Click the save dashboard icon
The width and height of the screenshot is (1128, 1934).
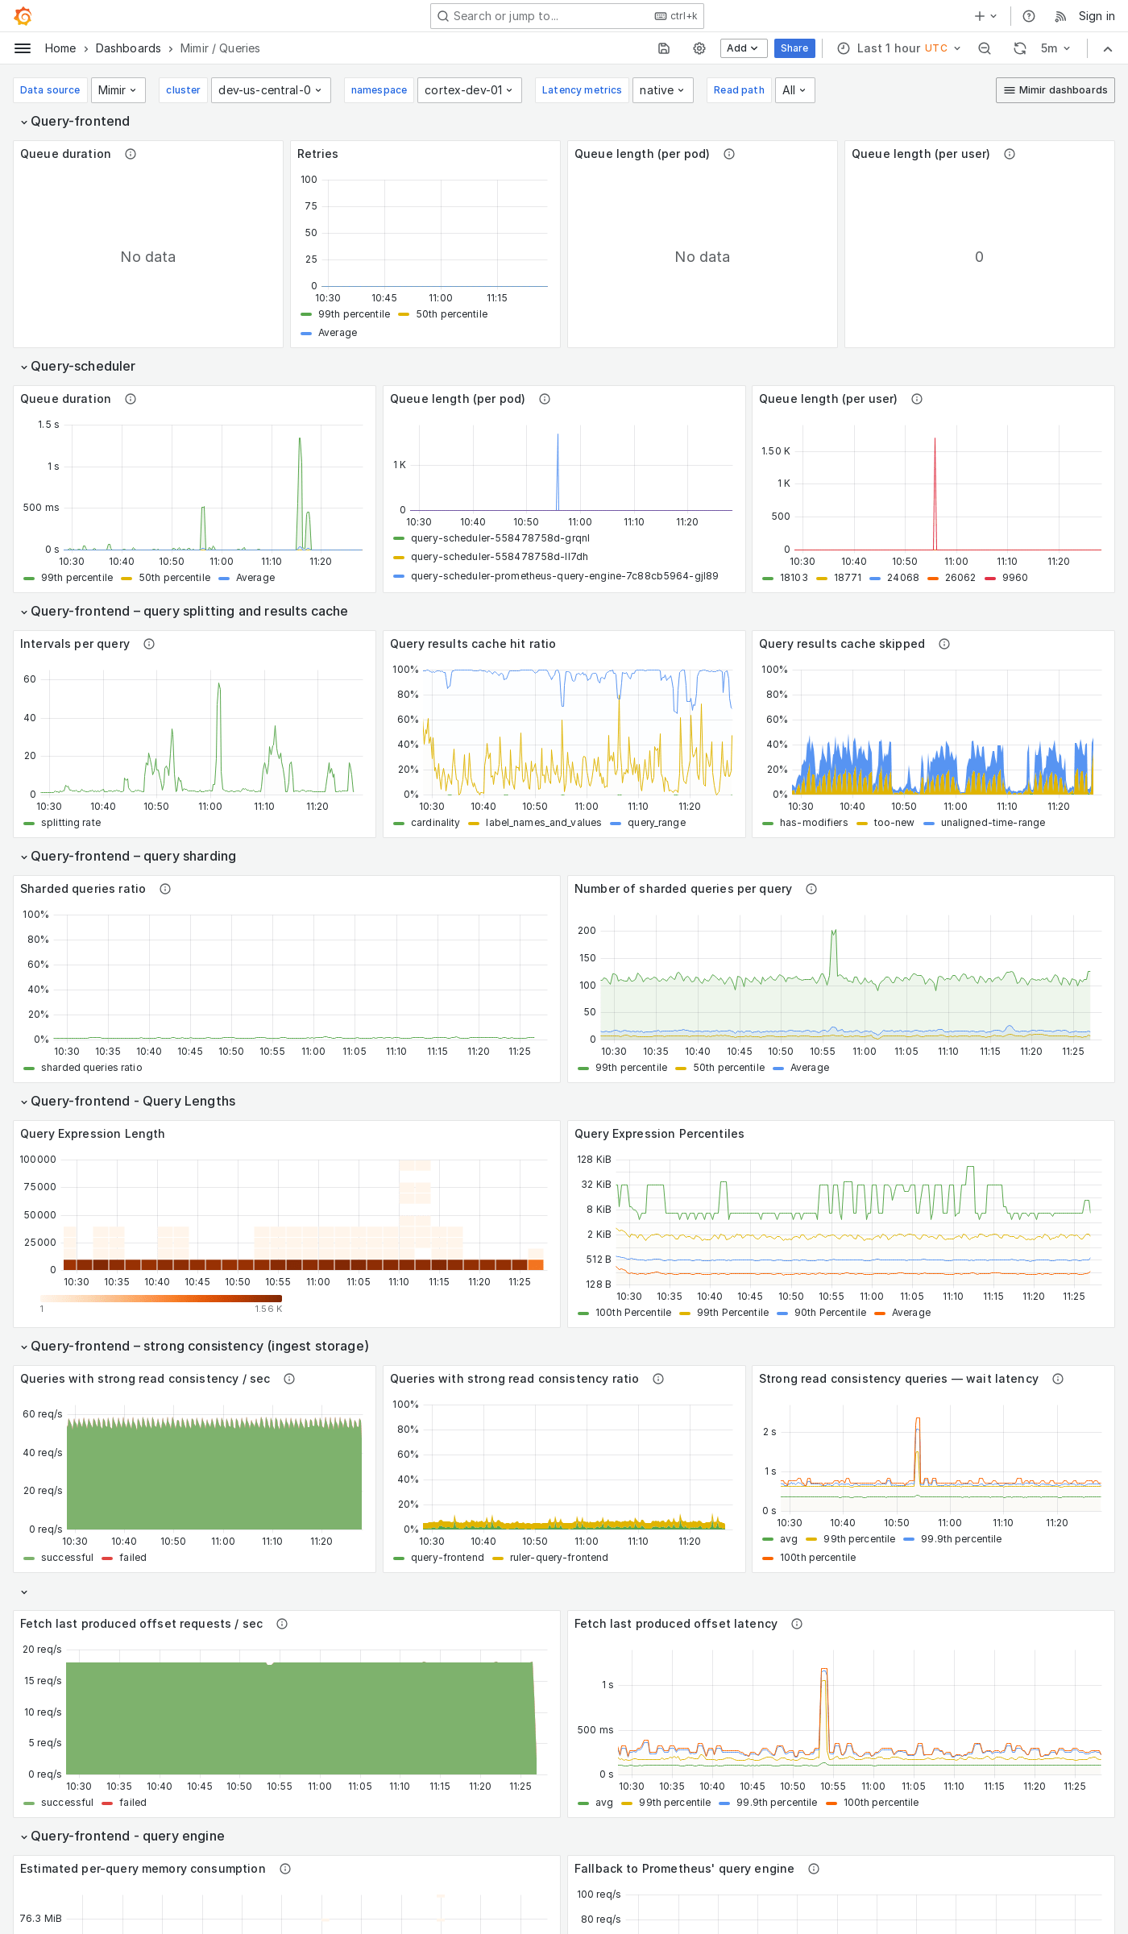click(664, 48)
